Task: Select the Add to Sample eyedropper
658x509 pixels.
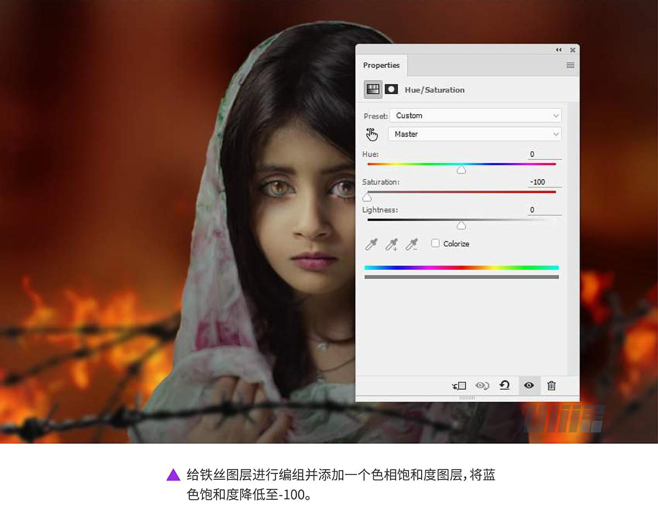Action: [392, 244]
